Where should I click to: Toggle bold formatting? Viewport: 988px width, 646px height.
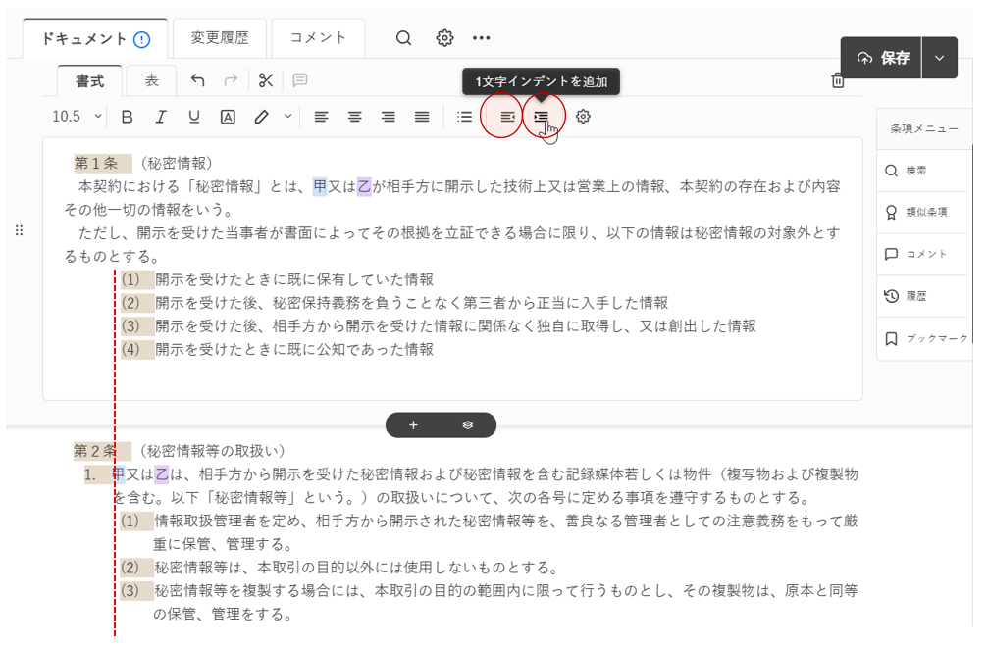(127, 117)
